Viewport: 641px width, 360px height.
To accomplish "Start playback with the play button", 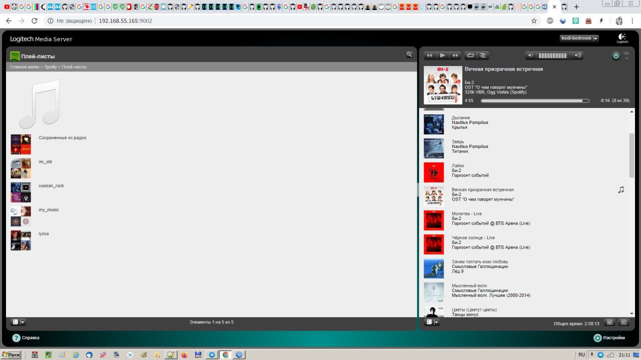I will tap(443, 55).
